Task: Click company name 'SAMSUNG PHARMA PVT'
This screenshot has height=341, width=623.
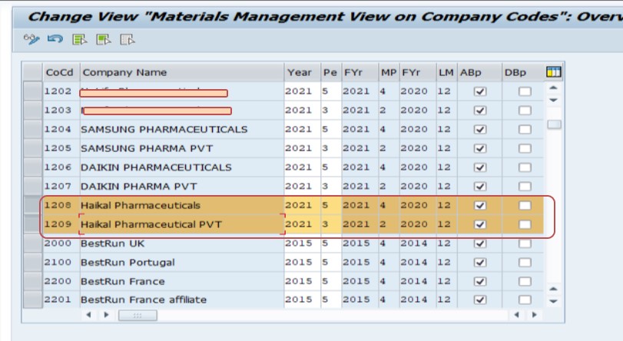Action: [147, 148]
